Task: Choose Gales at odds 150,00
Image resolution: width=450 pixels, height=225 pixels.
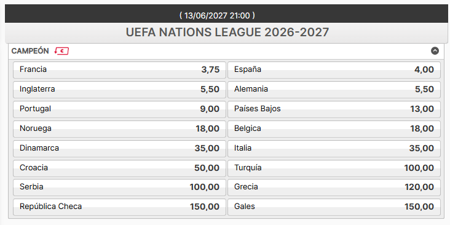Action: pyautogui.click(x=334, y=207)
